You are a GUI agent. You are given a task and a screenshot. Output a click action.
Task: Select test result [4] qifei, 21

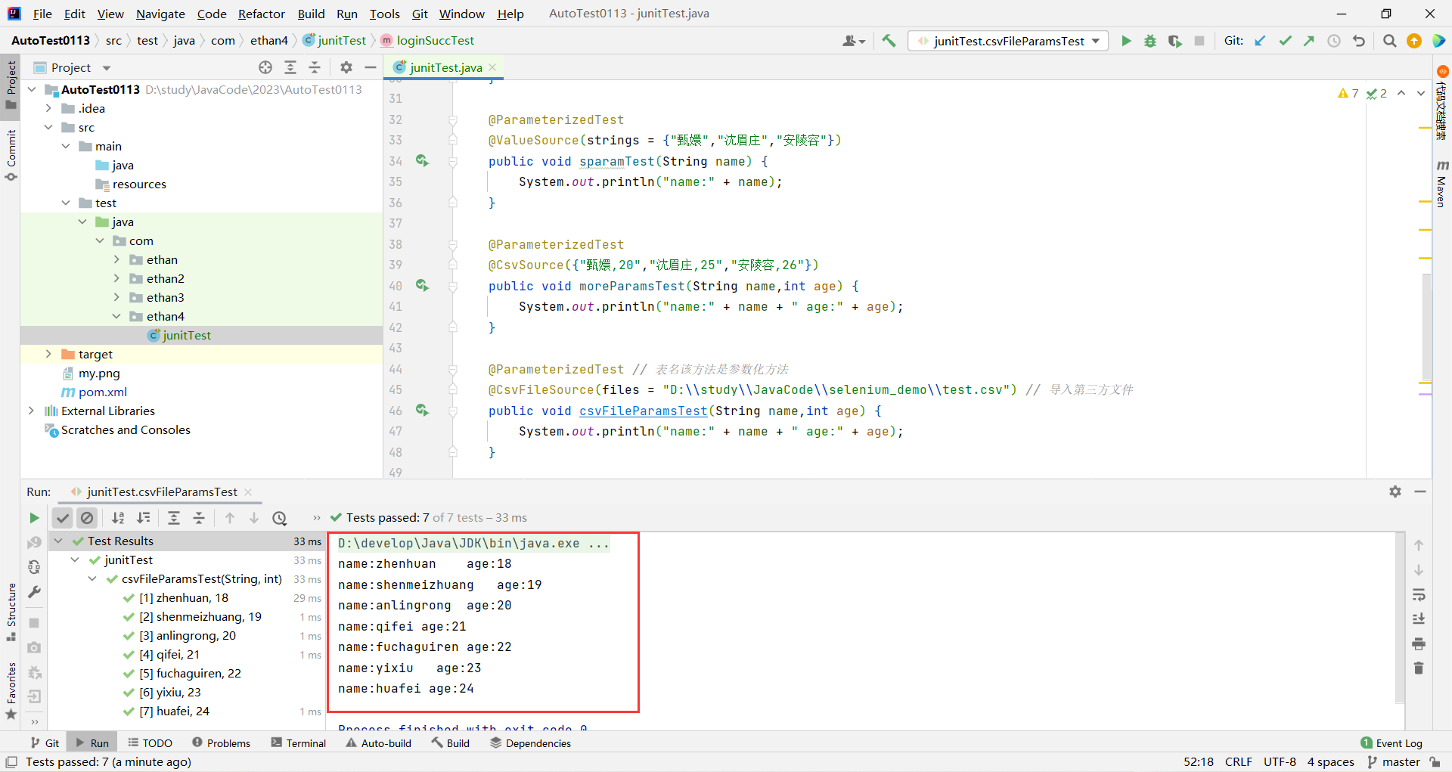169,654
